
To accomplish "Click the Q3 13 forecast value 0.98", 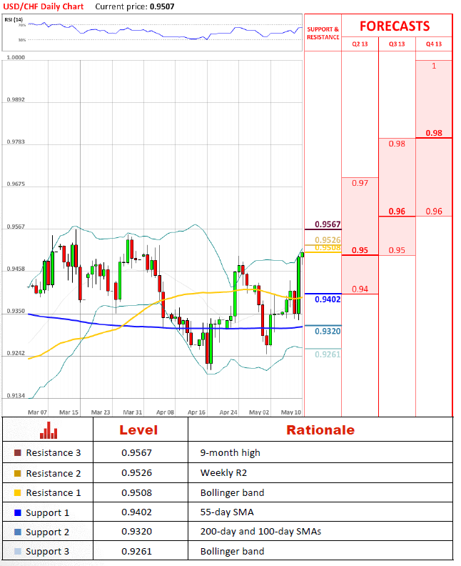I will tap(397, 144).
